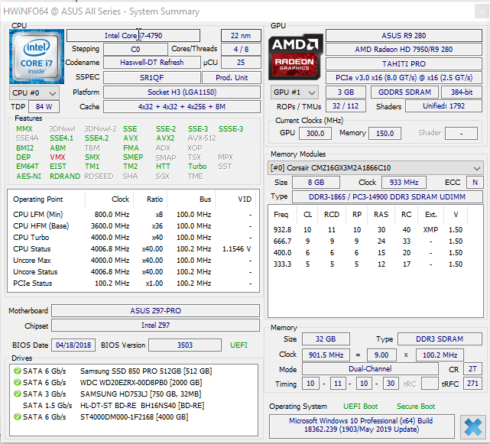The height and width of the screenshot is (444, 490).
Task: Click the Secure Boot label
Action: [416, 407]
